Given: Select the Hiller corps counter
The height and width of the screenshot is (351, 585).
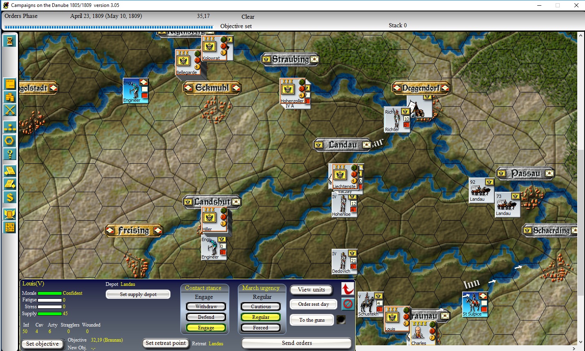Looking at the screenshot, I should tap(214, 219).
